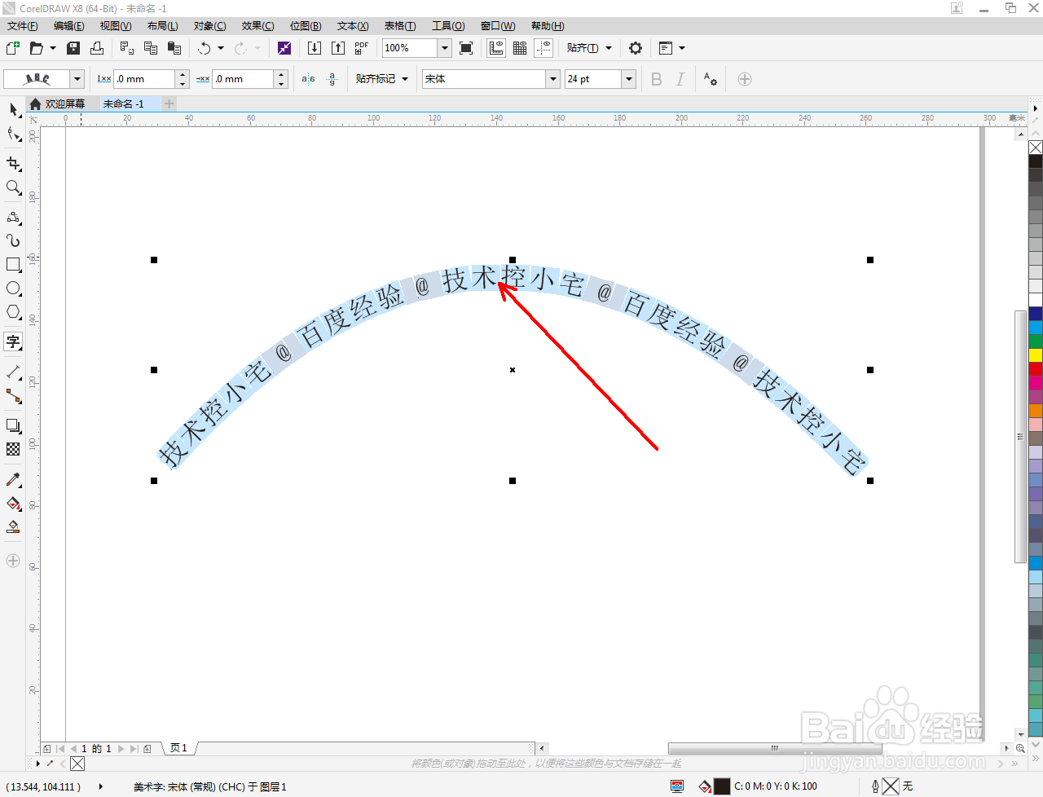This screenshot has width=1043, height=797.
Task: Click the distance from path field
Action: point(143,79)
